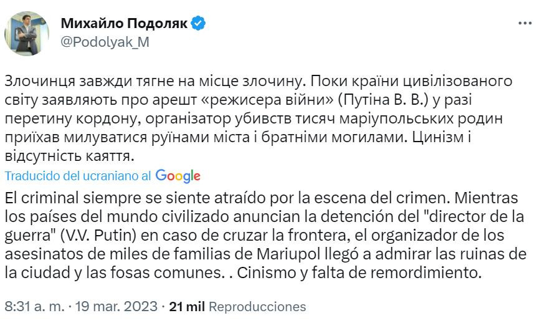Open the tweet's three-dot more options menu
Image resolution: width=537 pixels, height=323 pixels.
pos(525,23)
